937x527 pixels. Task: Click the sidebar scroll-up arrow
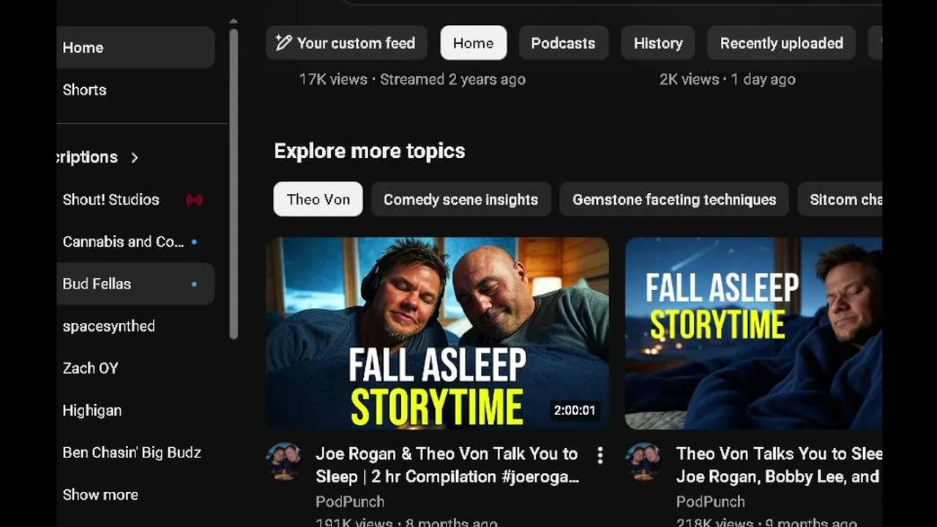[x=234, y=22]
